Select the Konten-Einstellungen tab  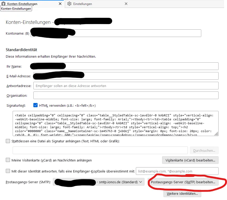[x=32, y=4]
